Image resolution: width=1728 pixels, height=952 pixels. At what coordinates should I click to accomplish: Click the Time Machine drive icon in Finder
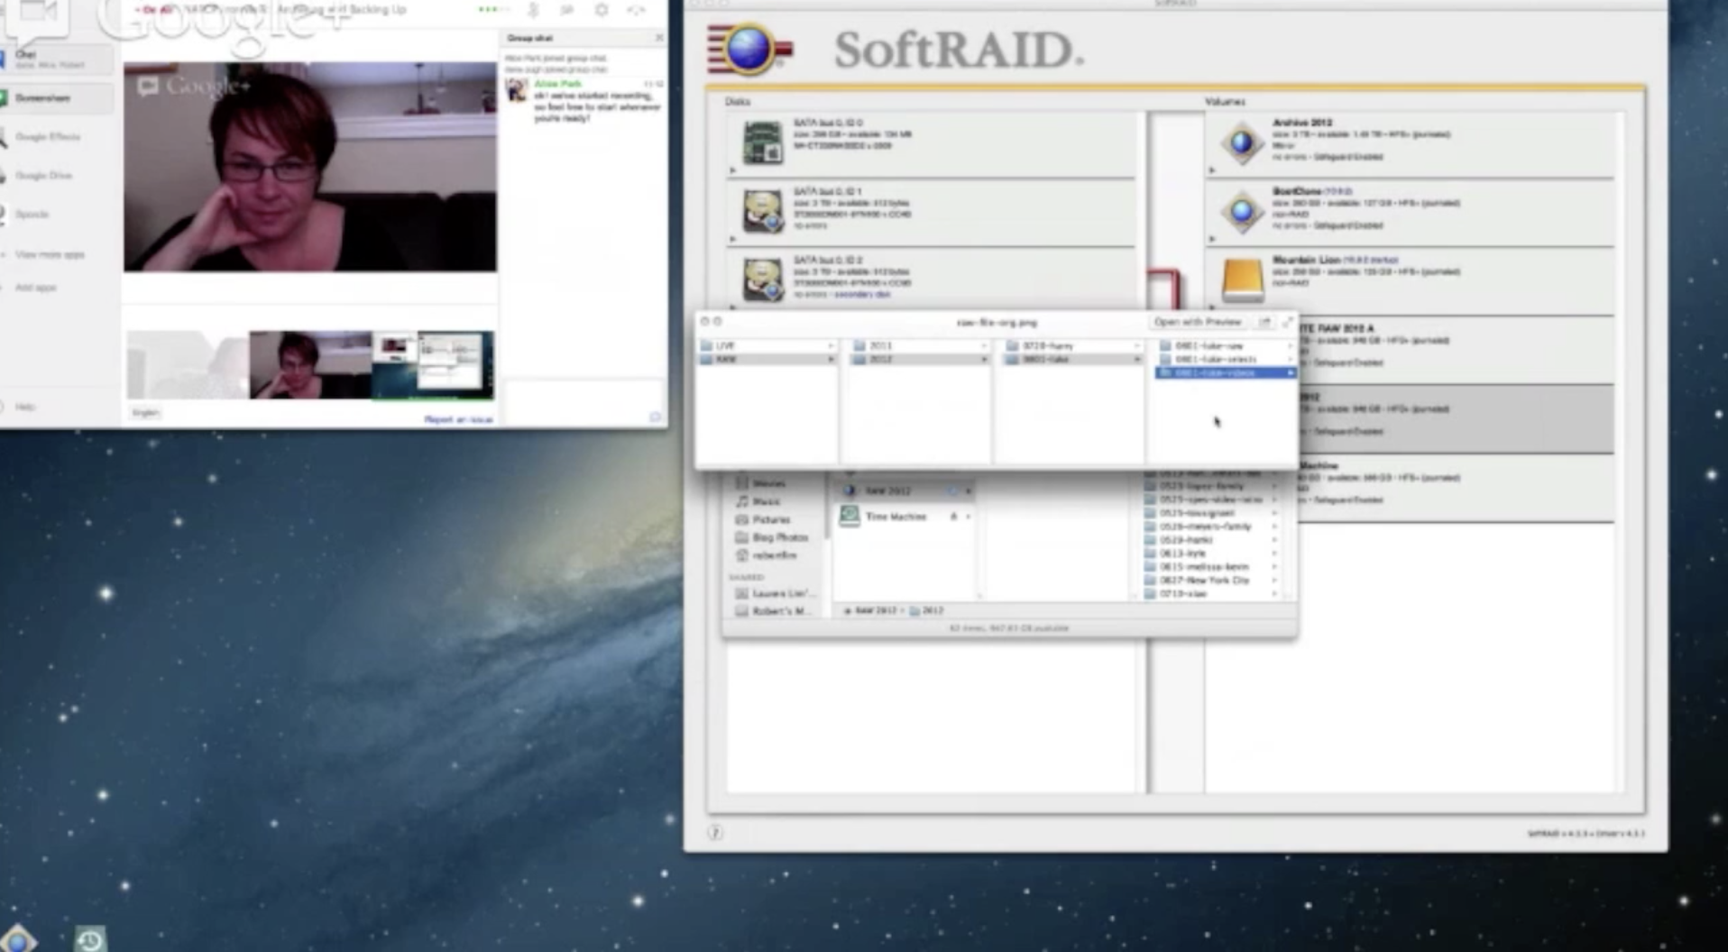849,516
